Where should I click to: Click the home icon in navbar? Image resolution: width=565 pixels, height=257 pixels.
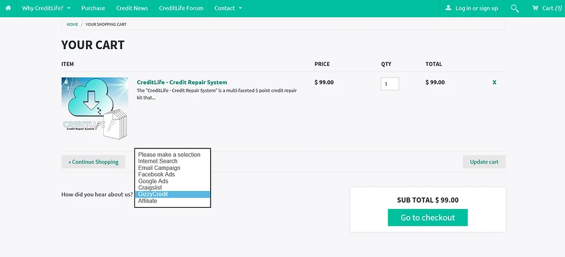(x=8, y=8)
